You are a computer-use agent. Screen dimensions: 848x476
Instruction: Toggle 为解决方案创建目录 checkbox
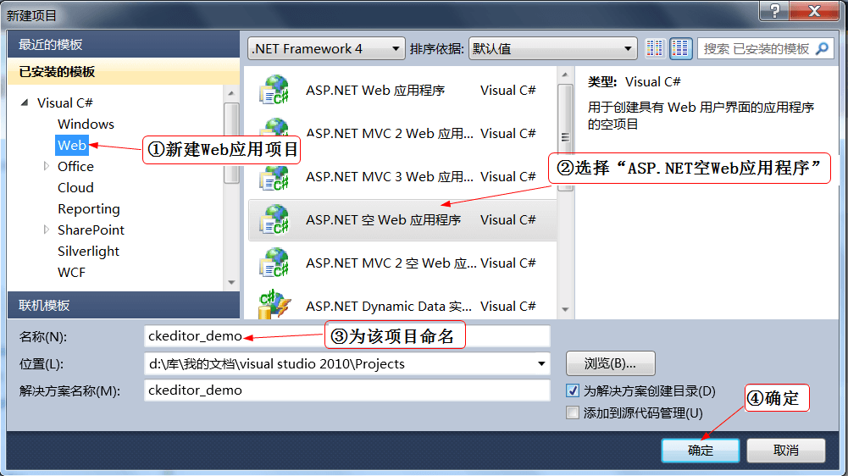pos(572,390)
